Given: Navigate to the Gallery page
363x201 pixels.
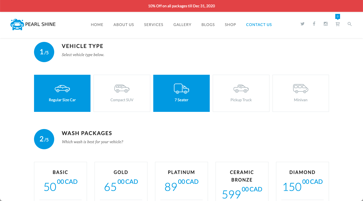Looking at the screenshot, I should pyautogui.click(x=182, y=25).
